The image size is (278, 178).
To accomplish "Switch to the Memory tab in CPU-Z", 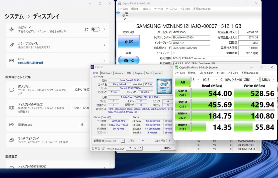I will 119,73.
